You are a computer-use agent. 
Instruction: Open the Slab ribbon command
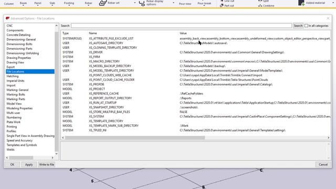pos(52,4)
